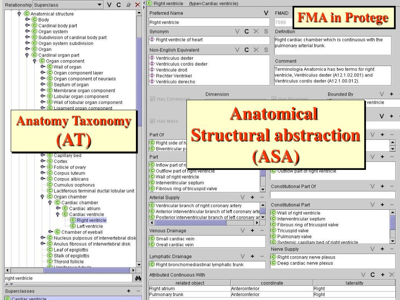The width and height of the screenshot is (400, 300).
Task: Click the plus icon for Constitutional Part Of
Action: [x=382, y=186]
